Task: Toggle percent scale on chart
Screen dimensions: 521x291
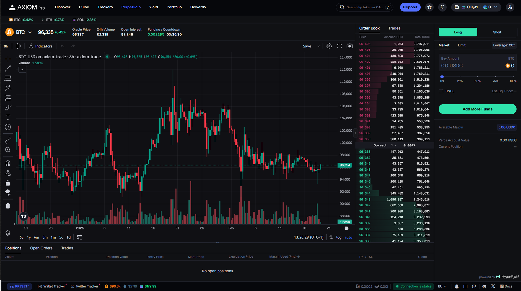Action: coord(331,237)
